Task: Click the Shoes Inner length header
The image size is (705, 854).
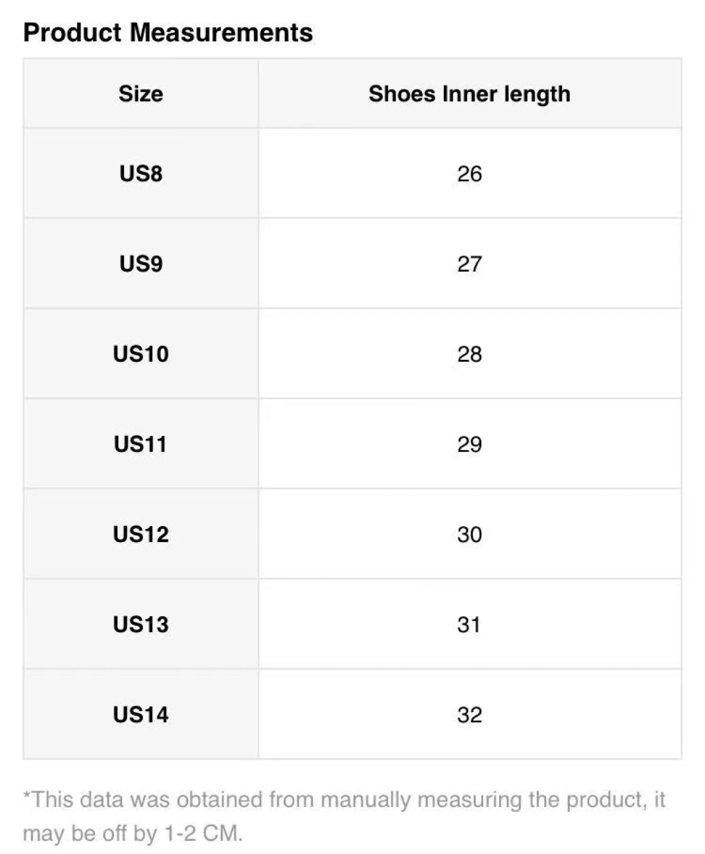Action: pos(469,94)
